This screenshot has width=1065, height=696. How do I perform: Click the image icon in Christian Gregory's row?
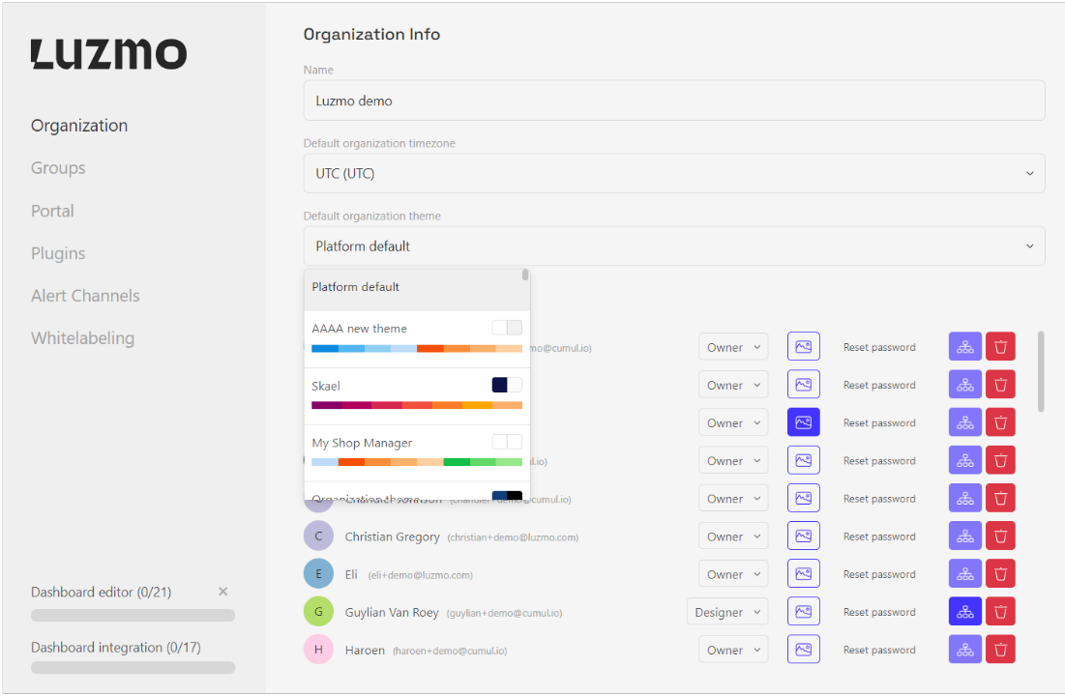[x=803, y=536]
